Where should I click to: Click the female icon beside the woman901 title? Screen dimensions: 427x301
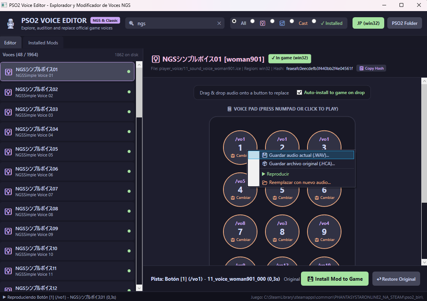[x=155, y=59]
